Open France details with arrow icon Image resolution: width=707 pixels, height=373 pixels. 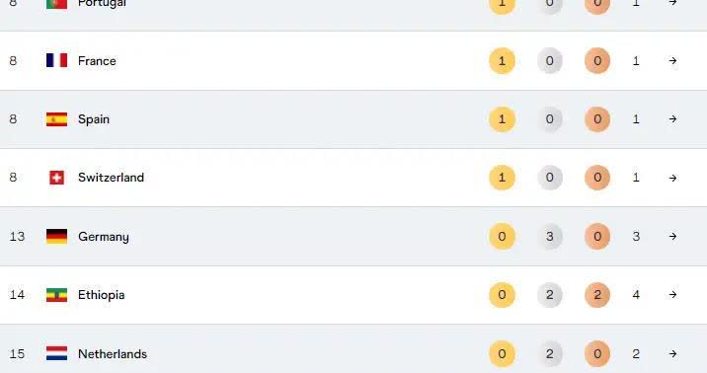click(672, 60)
